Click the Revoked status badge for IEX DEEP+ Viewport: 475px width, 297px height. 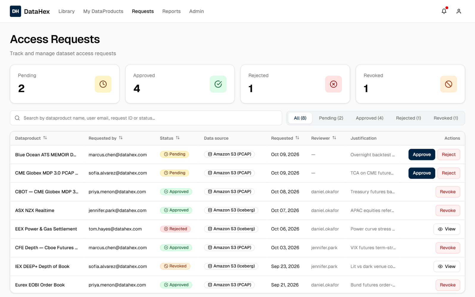pos(175,266)
